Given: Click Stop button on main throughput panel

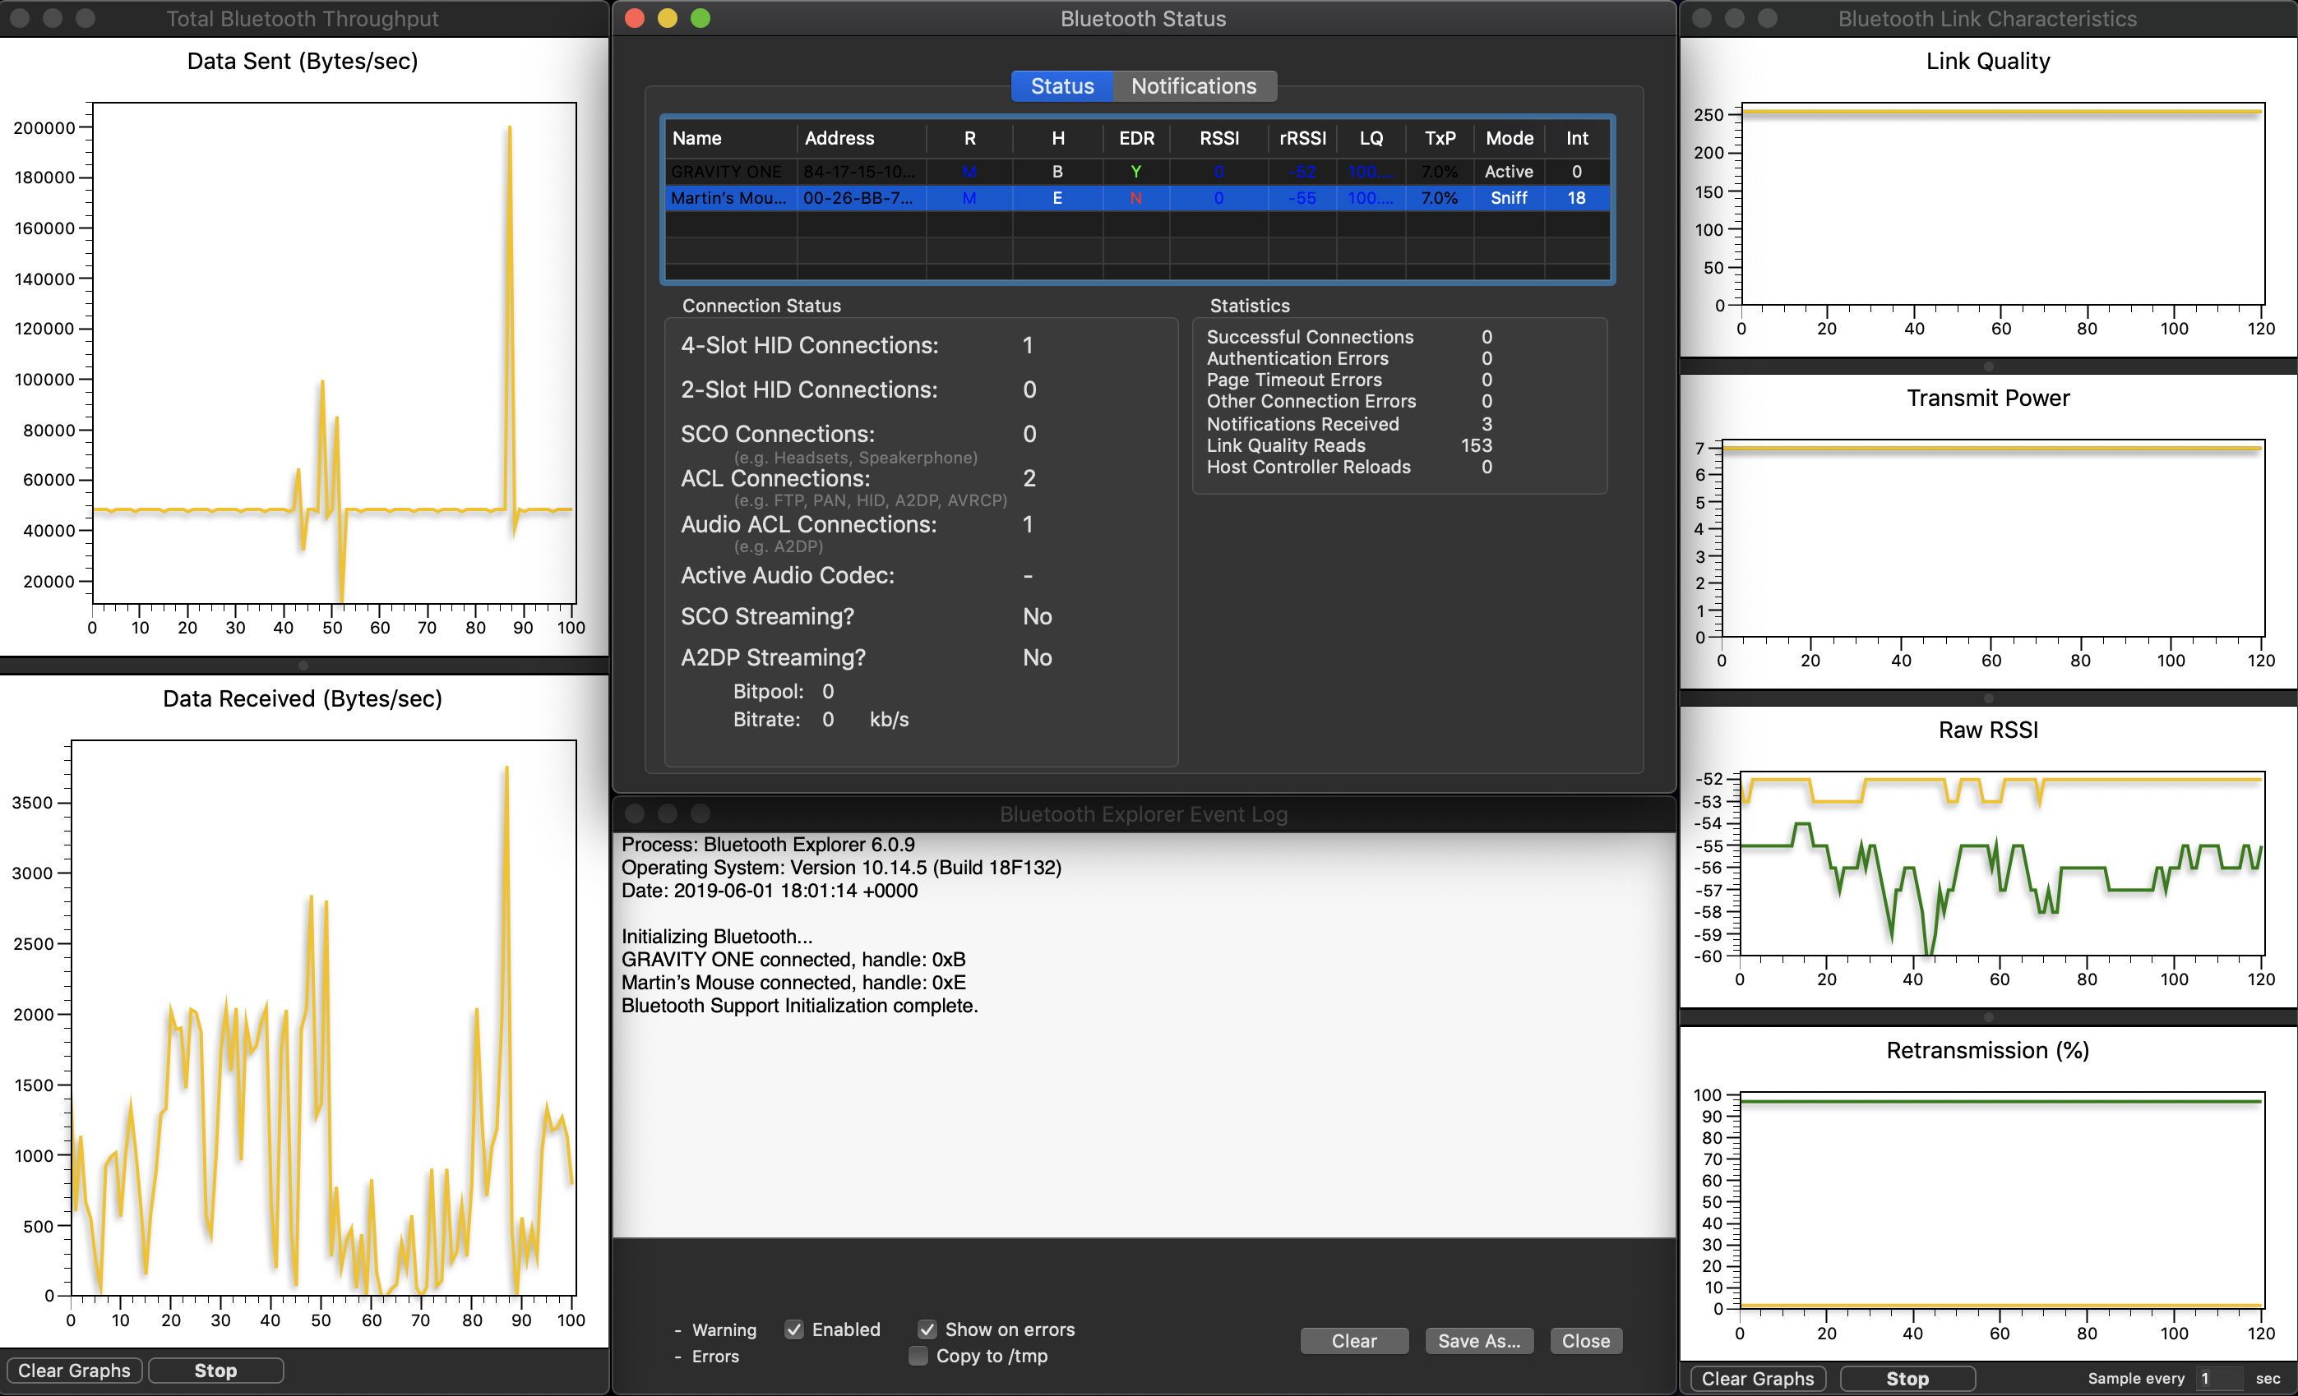Looking at the screenshot, I should click(x=215, y=1370).
